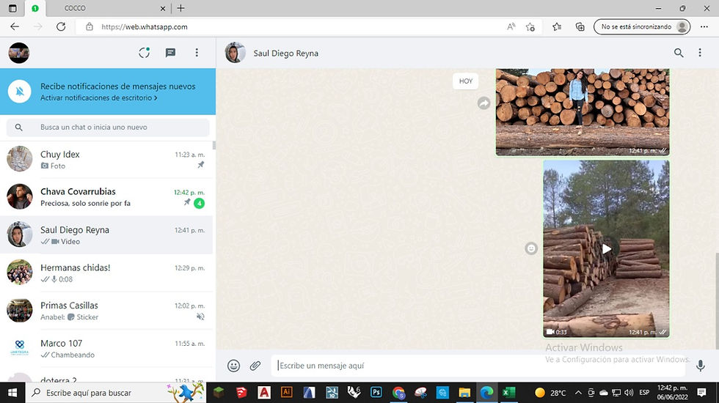Open a new browser tab
719x403 pixels.
(180, 8)
